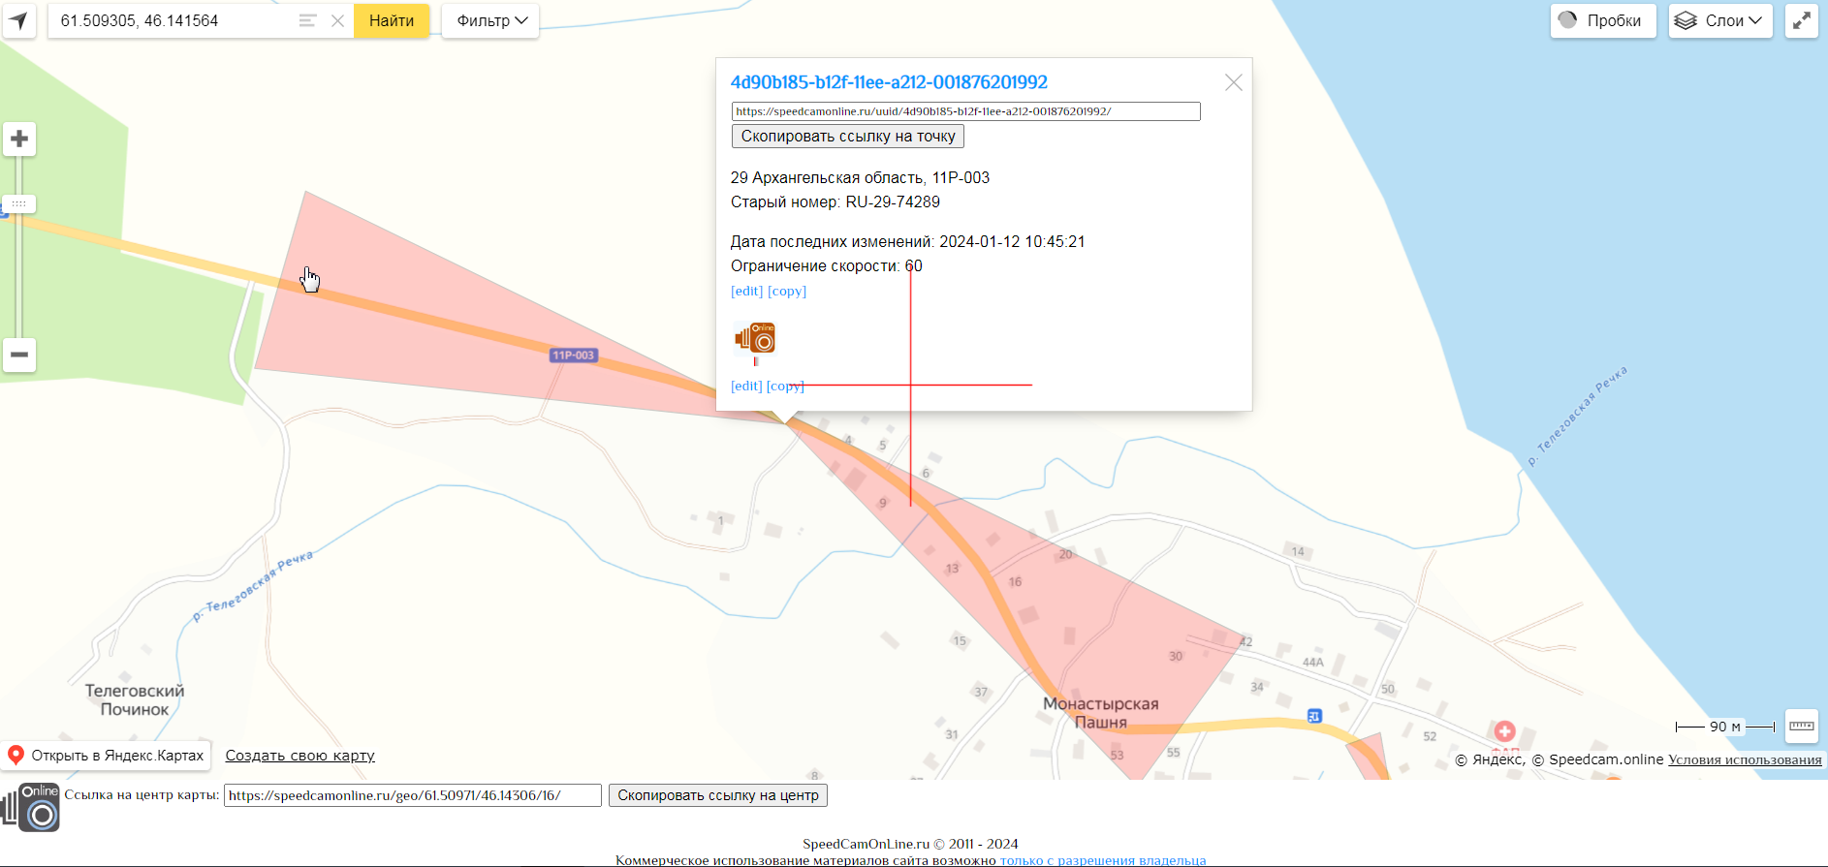Zoom in on the map
Viewport: 1828px width, 867px height.
coord(19,139)
